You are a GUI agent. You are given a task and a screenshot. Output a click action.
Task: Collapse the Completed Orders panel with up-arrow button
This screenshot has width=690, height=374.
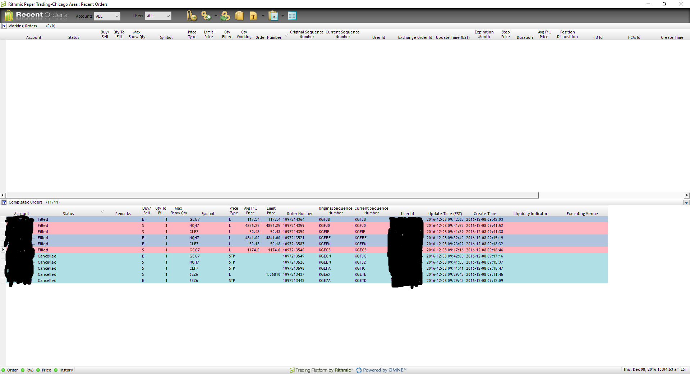[x=686, y=202]
